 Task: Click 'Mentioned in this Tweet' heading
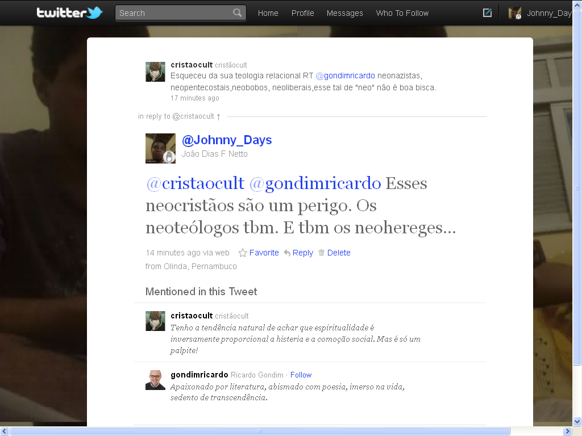click(201, 291)
